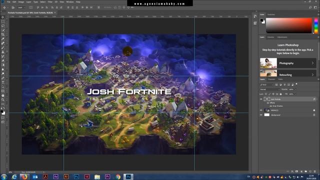
Task: Expand Retouching tutorials chevron
Action: click(x=312, y=74)
